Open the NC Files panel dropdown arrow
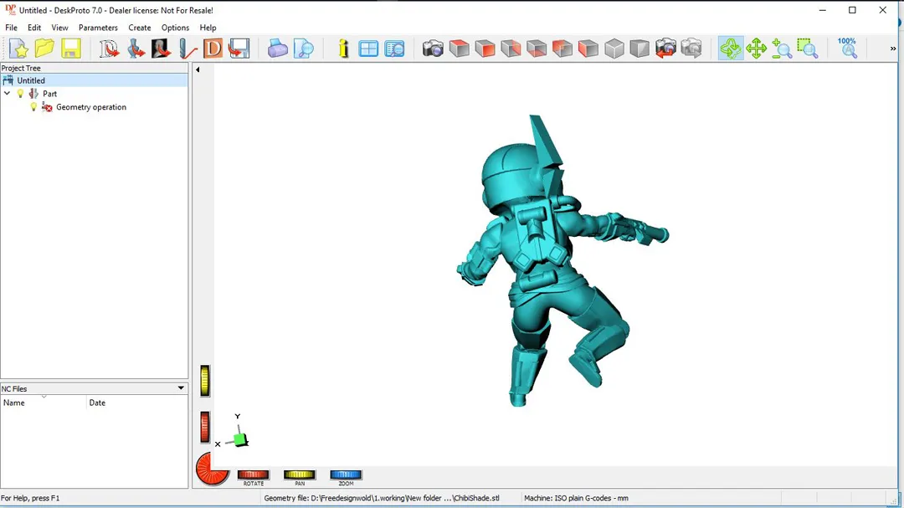The height and width of the screenshot is (508, 904). tap(181, 388)
